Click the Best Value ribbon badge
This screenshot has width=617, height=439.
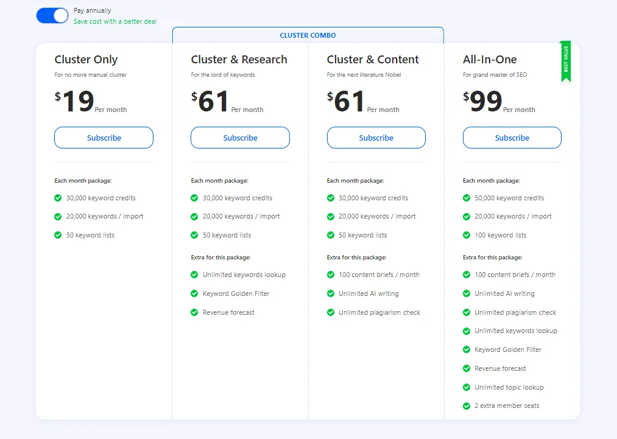click(x=566, y=61)
